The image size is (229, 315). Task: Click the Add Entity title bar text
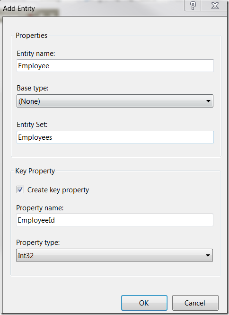[x=19, y=9]
